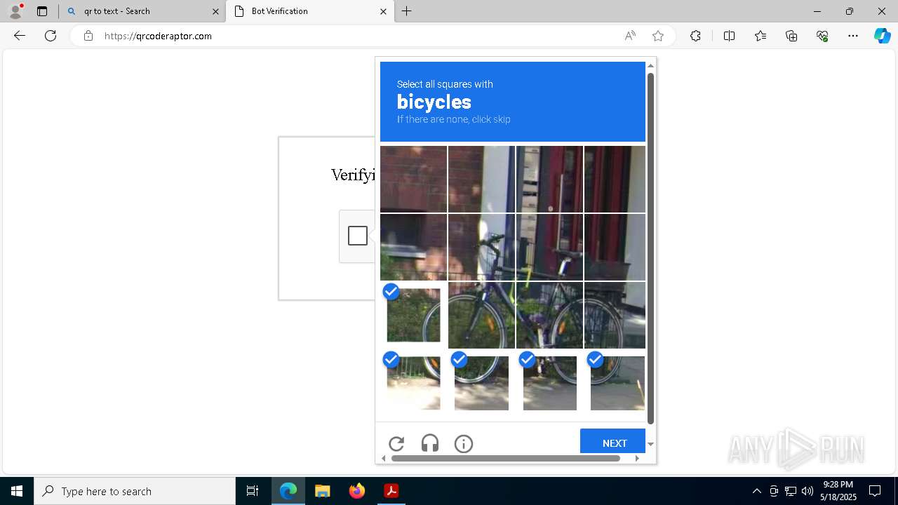Open a new browser tab
The height and width of the screenshot is (505, 898).
[407, 11]
